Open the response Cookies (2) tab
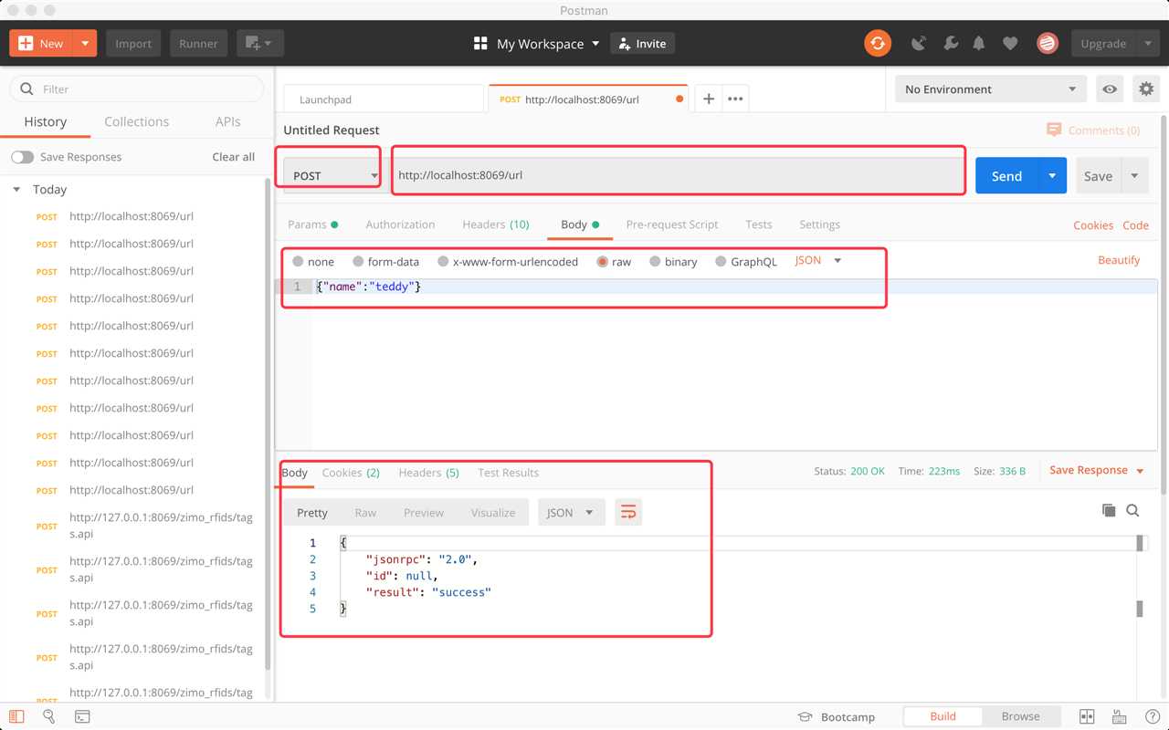 point(351,473)
